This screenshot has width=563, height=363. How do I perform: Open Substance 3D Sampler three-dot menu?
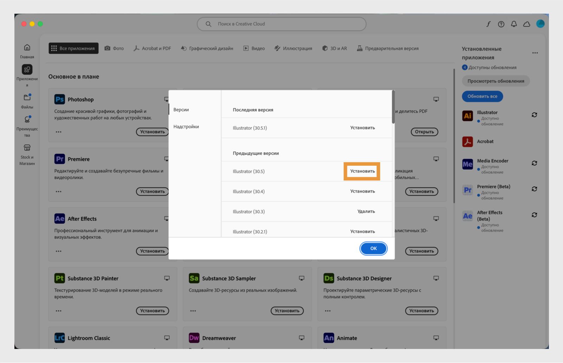pos(193,311)
